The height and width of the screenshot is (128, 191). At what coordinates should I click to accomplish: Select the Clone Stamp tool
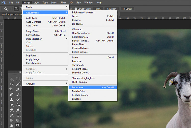(x=11, y=100)
